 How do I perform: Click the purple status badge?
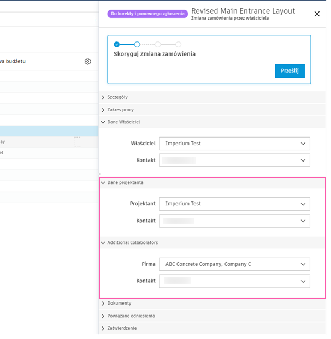tap(149, 14)
